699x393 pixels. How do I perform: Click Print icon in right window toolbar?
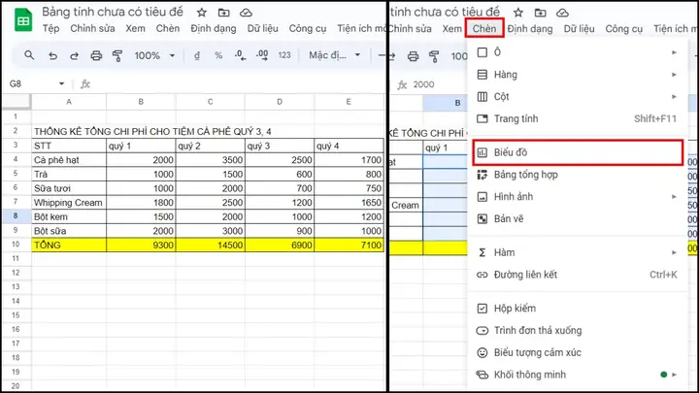[x=414, y=56]
